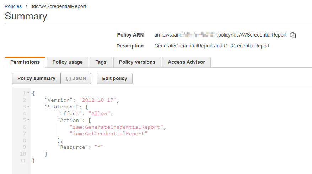Copy the policy ARN to clipboard
This screenshot has height=174, width=312.
click(x=293, y=35)
